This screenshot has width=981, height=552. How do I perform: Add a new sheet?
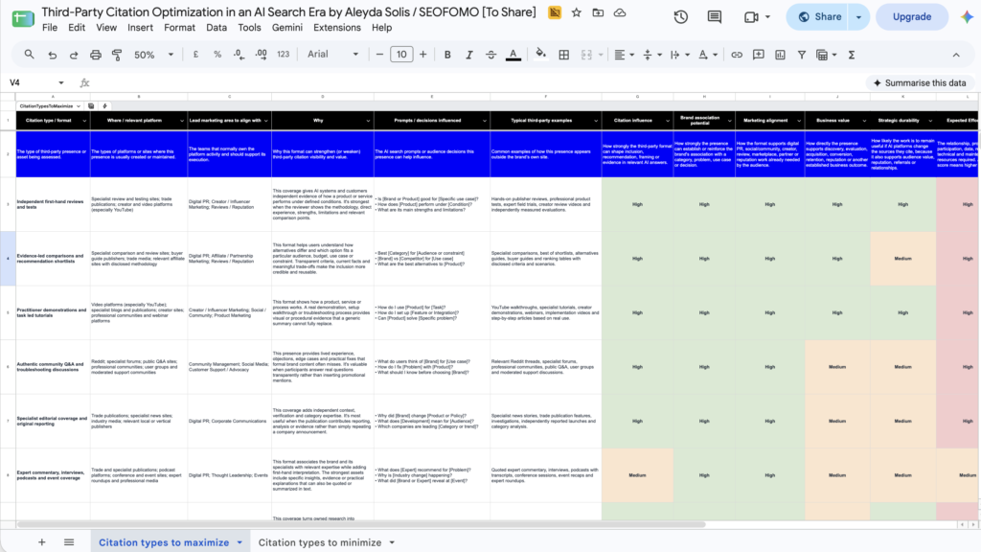(41, 542)
